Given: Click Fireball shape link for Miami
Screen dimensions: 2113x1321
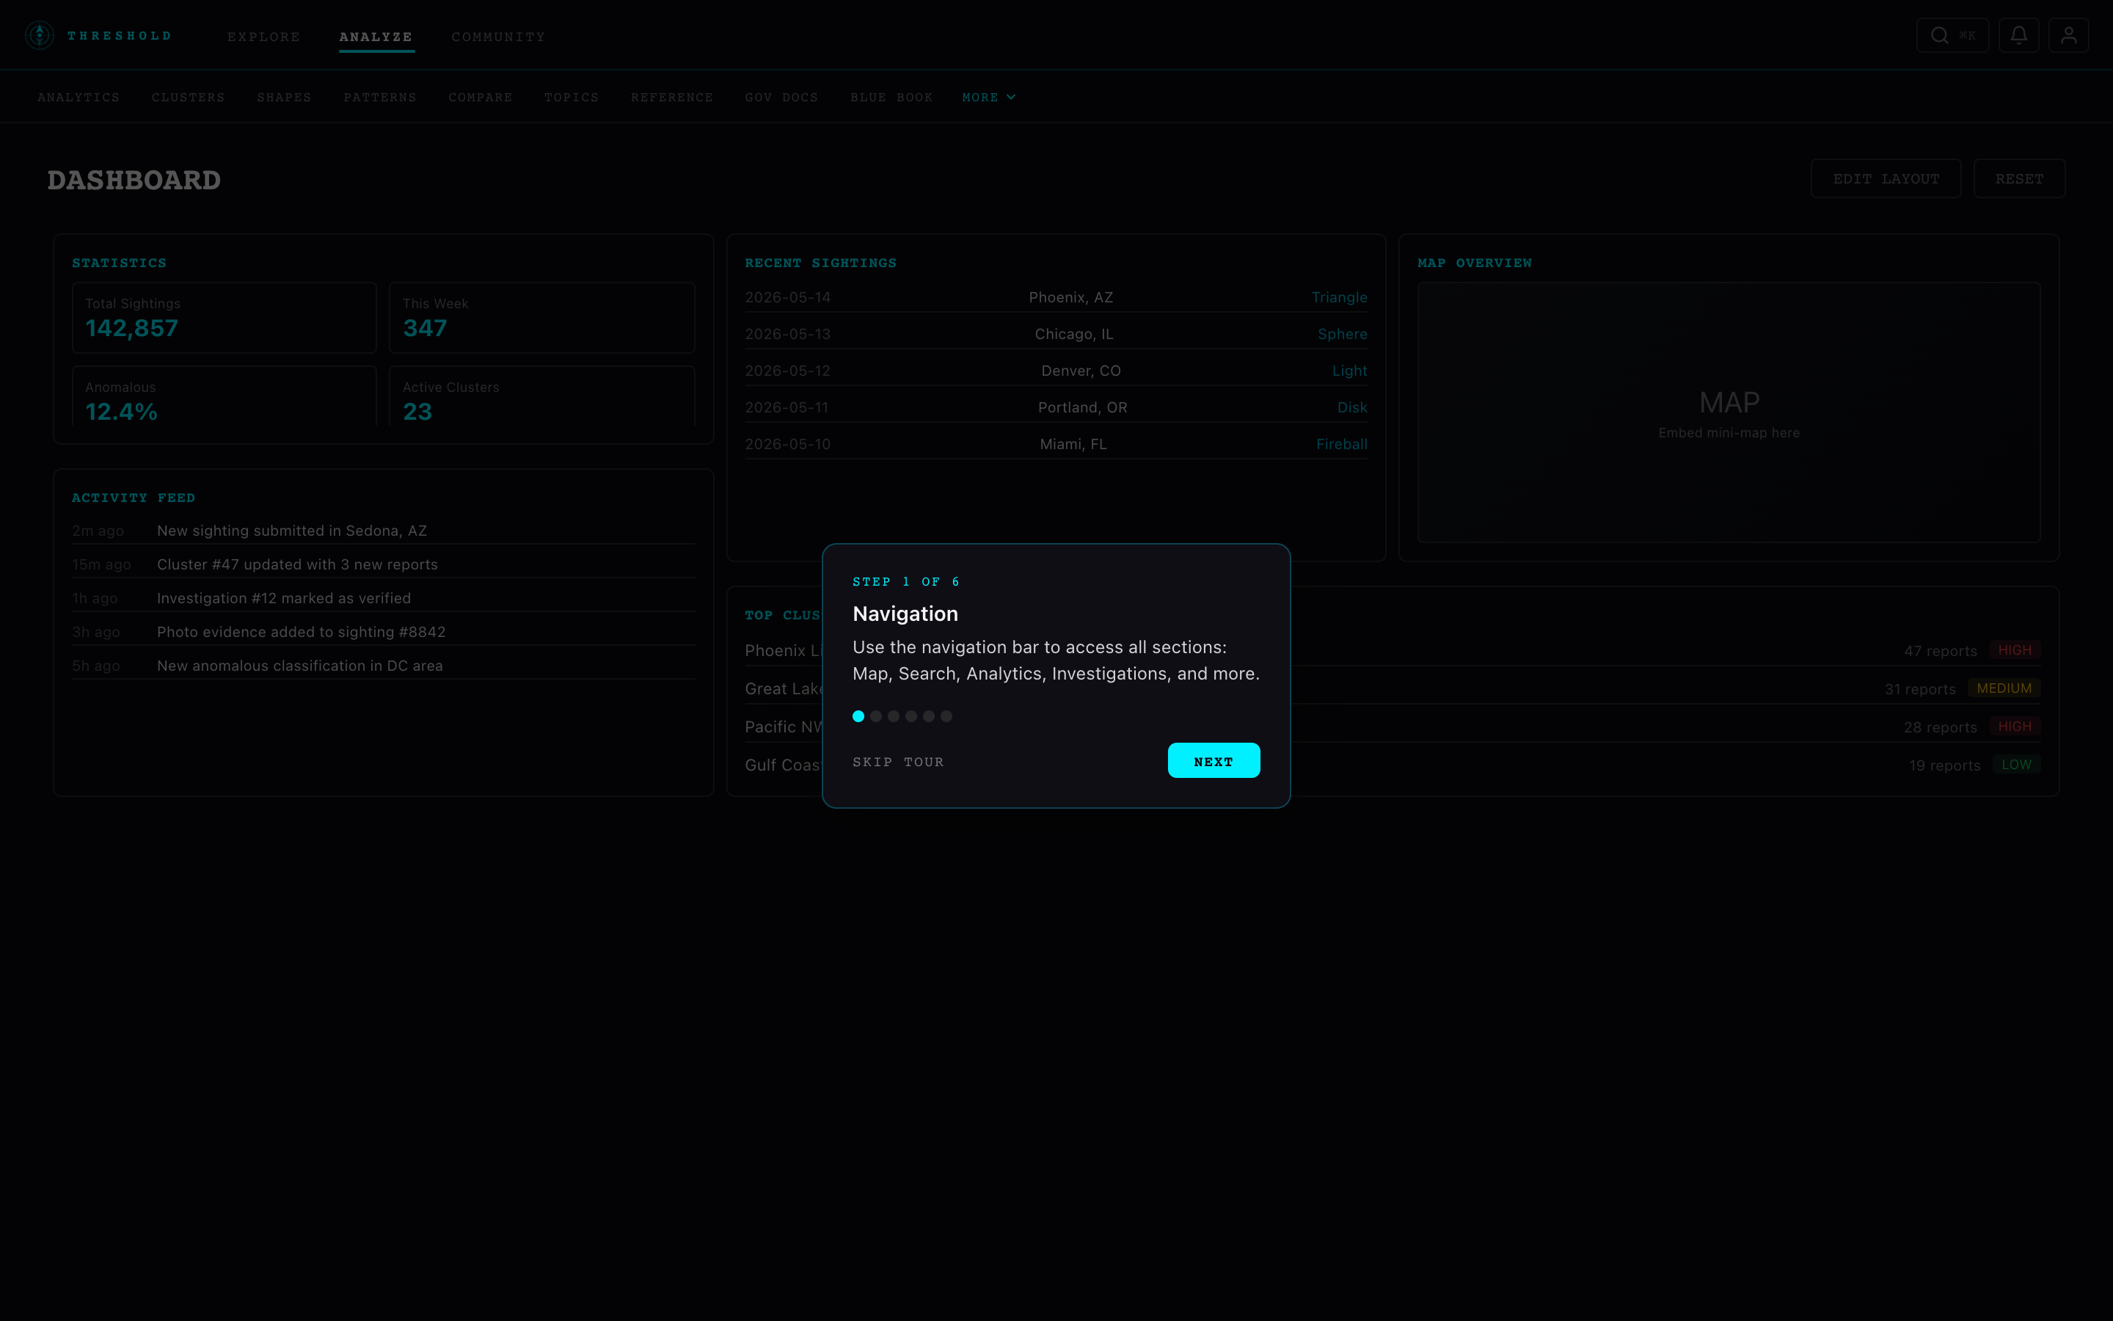Looking at the screenshot, I should click(1342, 444).
